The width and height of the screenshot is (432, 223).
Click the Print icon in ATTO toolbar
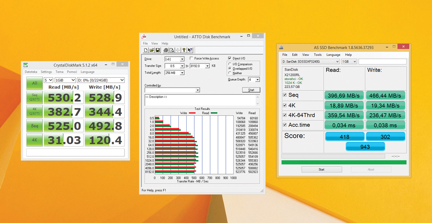pyautogui.click(x=166, y=50)
